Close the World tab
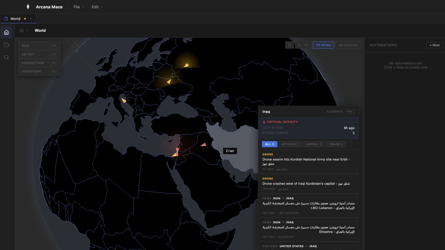This screenshot has height=250, width=445. point(31,19)
